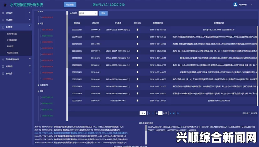Click the 视频管理 sidebar icon
Viewport: 259px width, 147px height.
pyautogui.click(x=3, y=66)
